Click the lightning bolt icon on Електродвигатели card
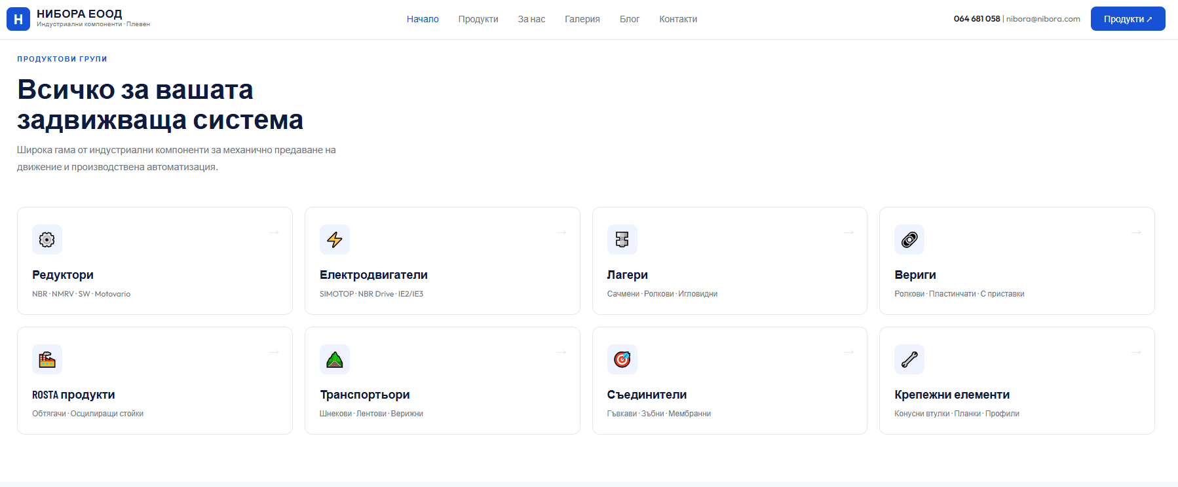The width and height of the screenshot is (1178, 487). 335,240
